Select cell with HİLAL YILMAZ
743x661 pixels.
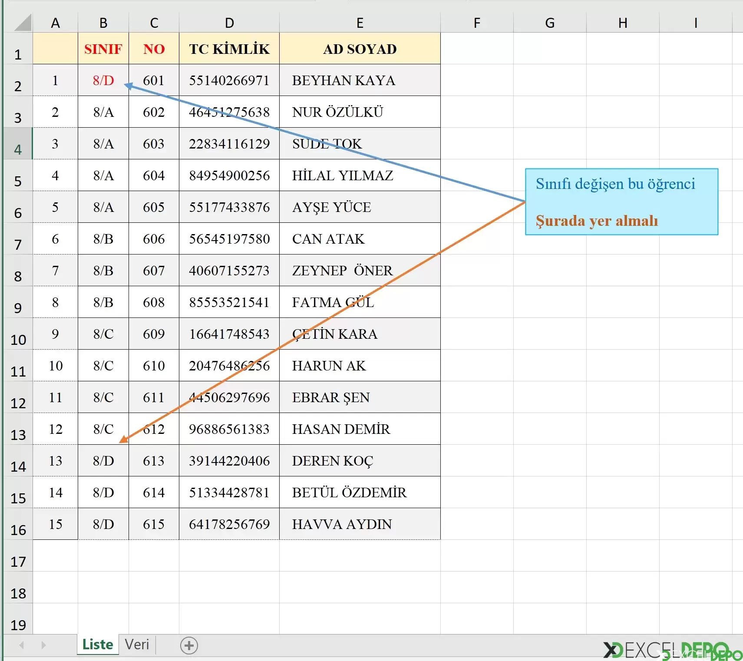[360, 175]
